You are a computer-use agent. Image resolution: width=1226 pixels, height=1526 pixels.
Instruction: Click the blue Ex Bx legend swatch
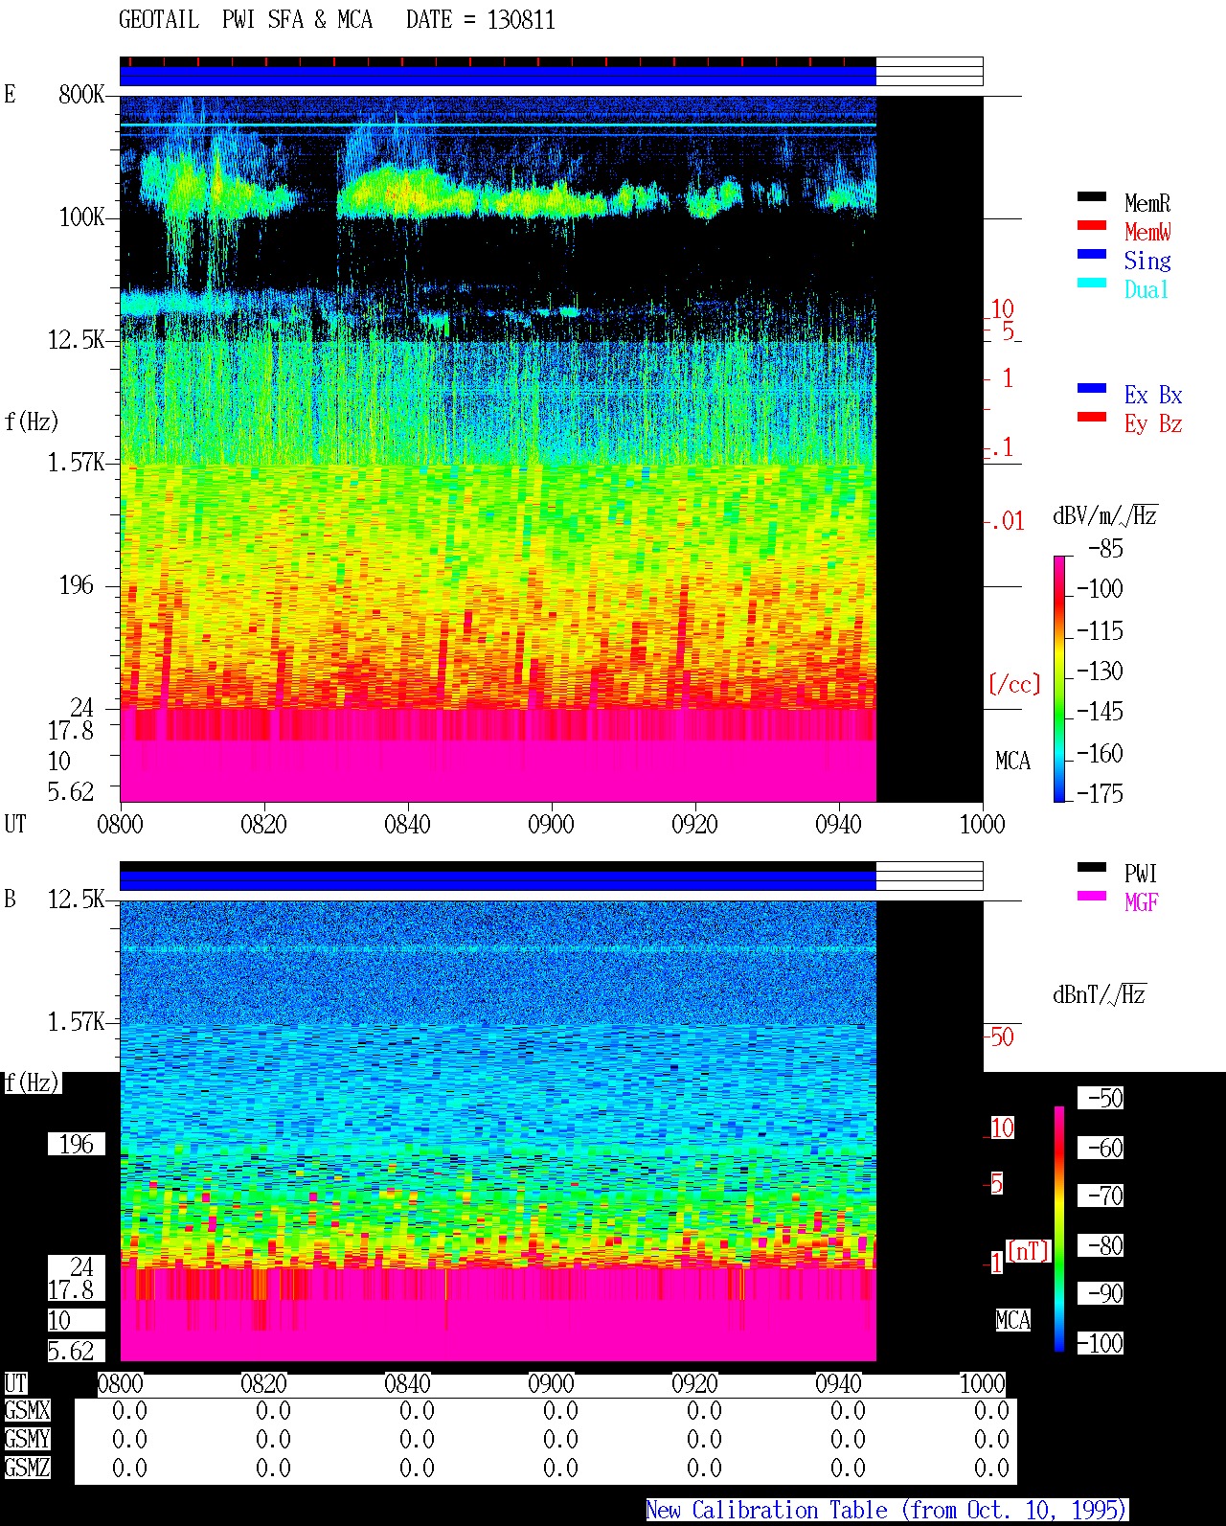point(1092,389)
